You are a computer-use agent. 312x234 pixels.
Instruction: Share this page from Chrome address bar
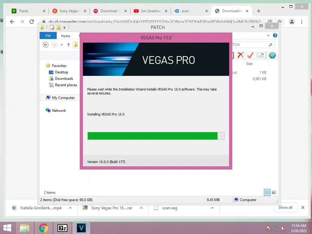[x=270, y=22]
